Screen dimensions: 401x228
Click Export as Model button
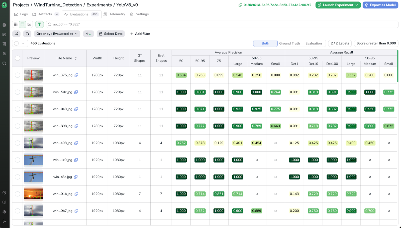pyautogui.click(x=380, y=5)
